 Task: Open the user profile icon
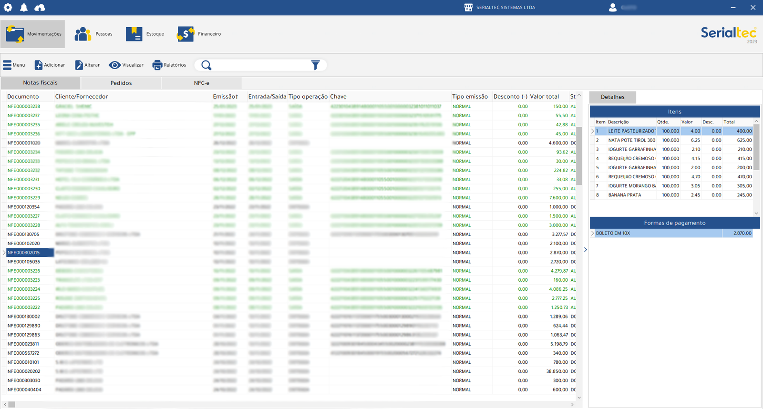[x=613, y=8]
